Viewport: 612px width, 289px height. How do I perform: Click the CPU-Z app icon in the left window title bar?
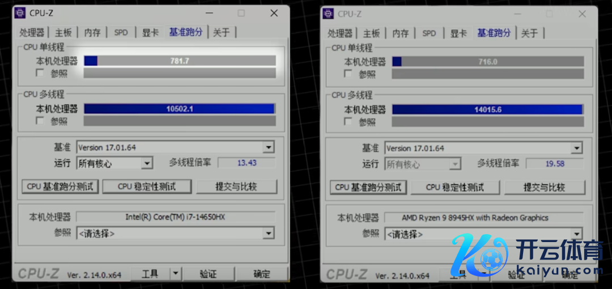(20, 13)
